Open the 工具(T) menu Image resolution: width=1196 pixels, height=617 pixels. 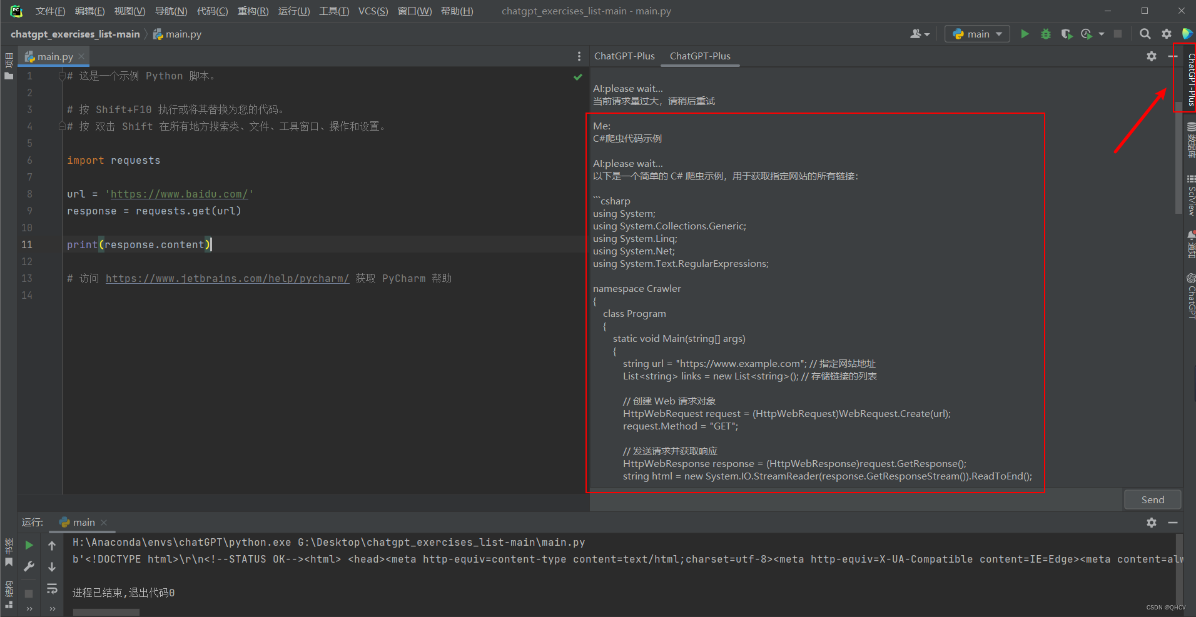(x=334, y=11)
